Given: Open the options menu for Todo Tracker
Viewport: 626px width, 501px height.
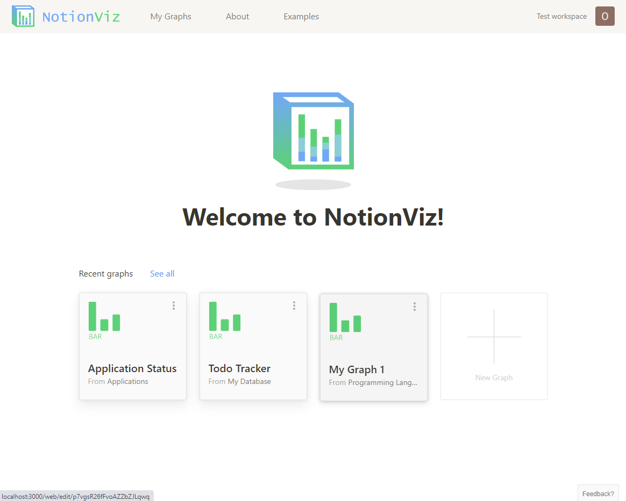Looking at the screenshot, I should point(294,305).
